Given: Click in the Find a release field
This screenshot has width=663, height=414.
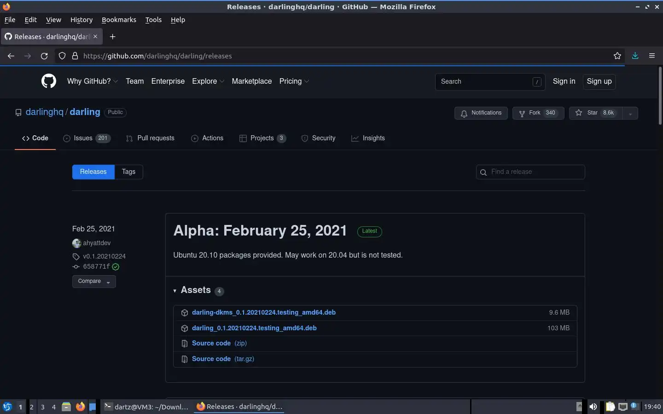Looking at the screenshot, I should pyautogui.click(x=530, y=172).
